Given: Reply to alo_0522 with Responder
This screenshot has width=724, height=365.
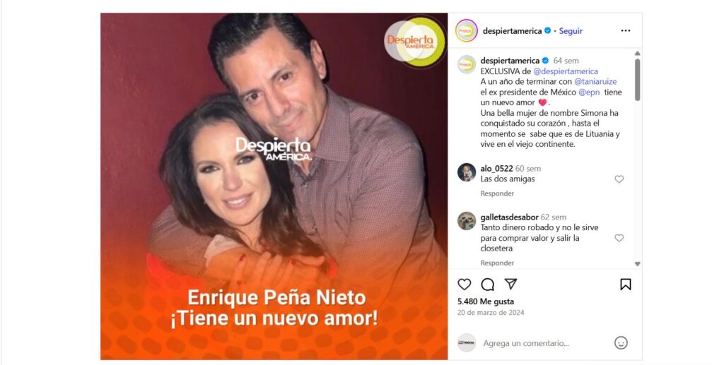Looking at the screenshot, I should (497, 193).
